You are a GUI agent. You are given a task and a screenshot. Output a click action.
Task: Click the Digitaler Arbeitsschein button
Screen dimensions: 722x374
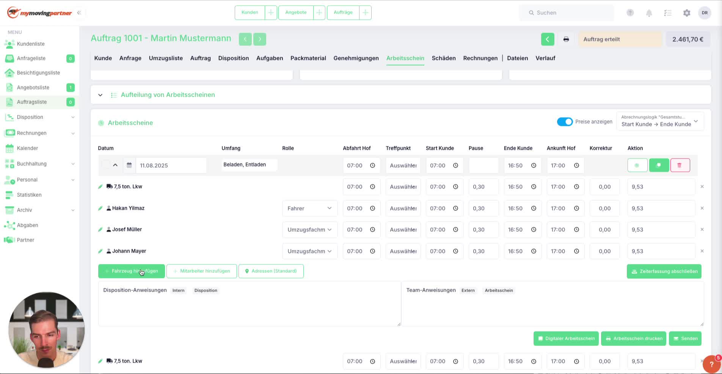pos(566,339)
